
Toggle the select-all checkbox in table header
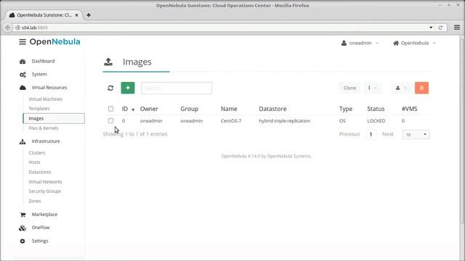click(110, 109)
